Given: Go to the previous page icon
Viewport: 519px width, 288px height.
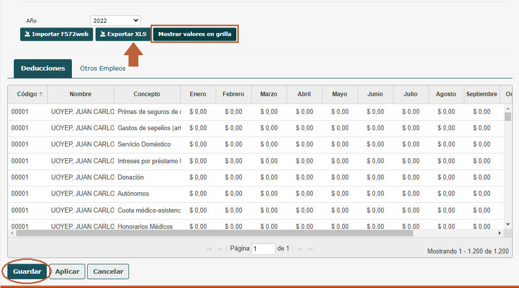Looking at the screenshot, I should (219, 249).
